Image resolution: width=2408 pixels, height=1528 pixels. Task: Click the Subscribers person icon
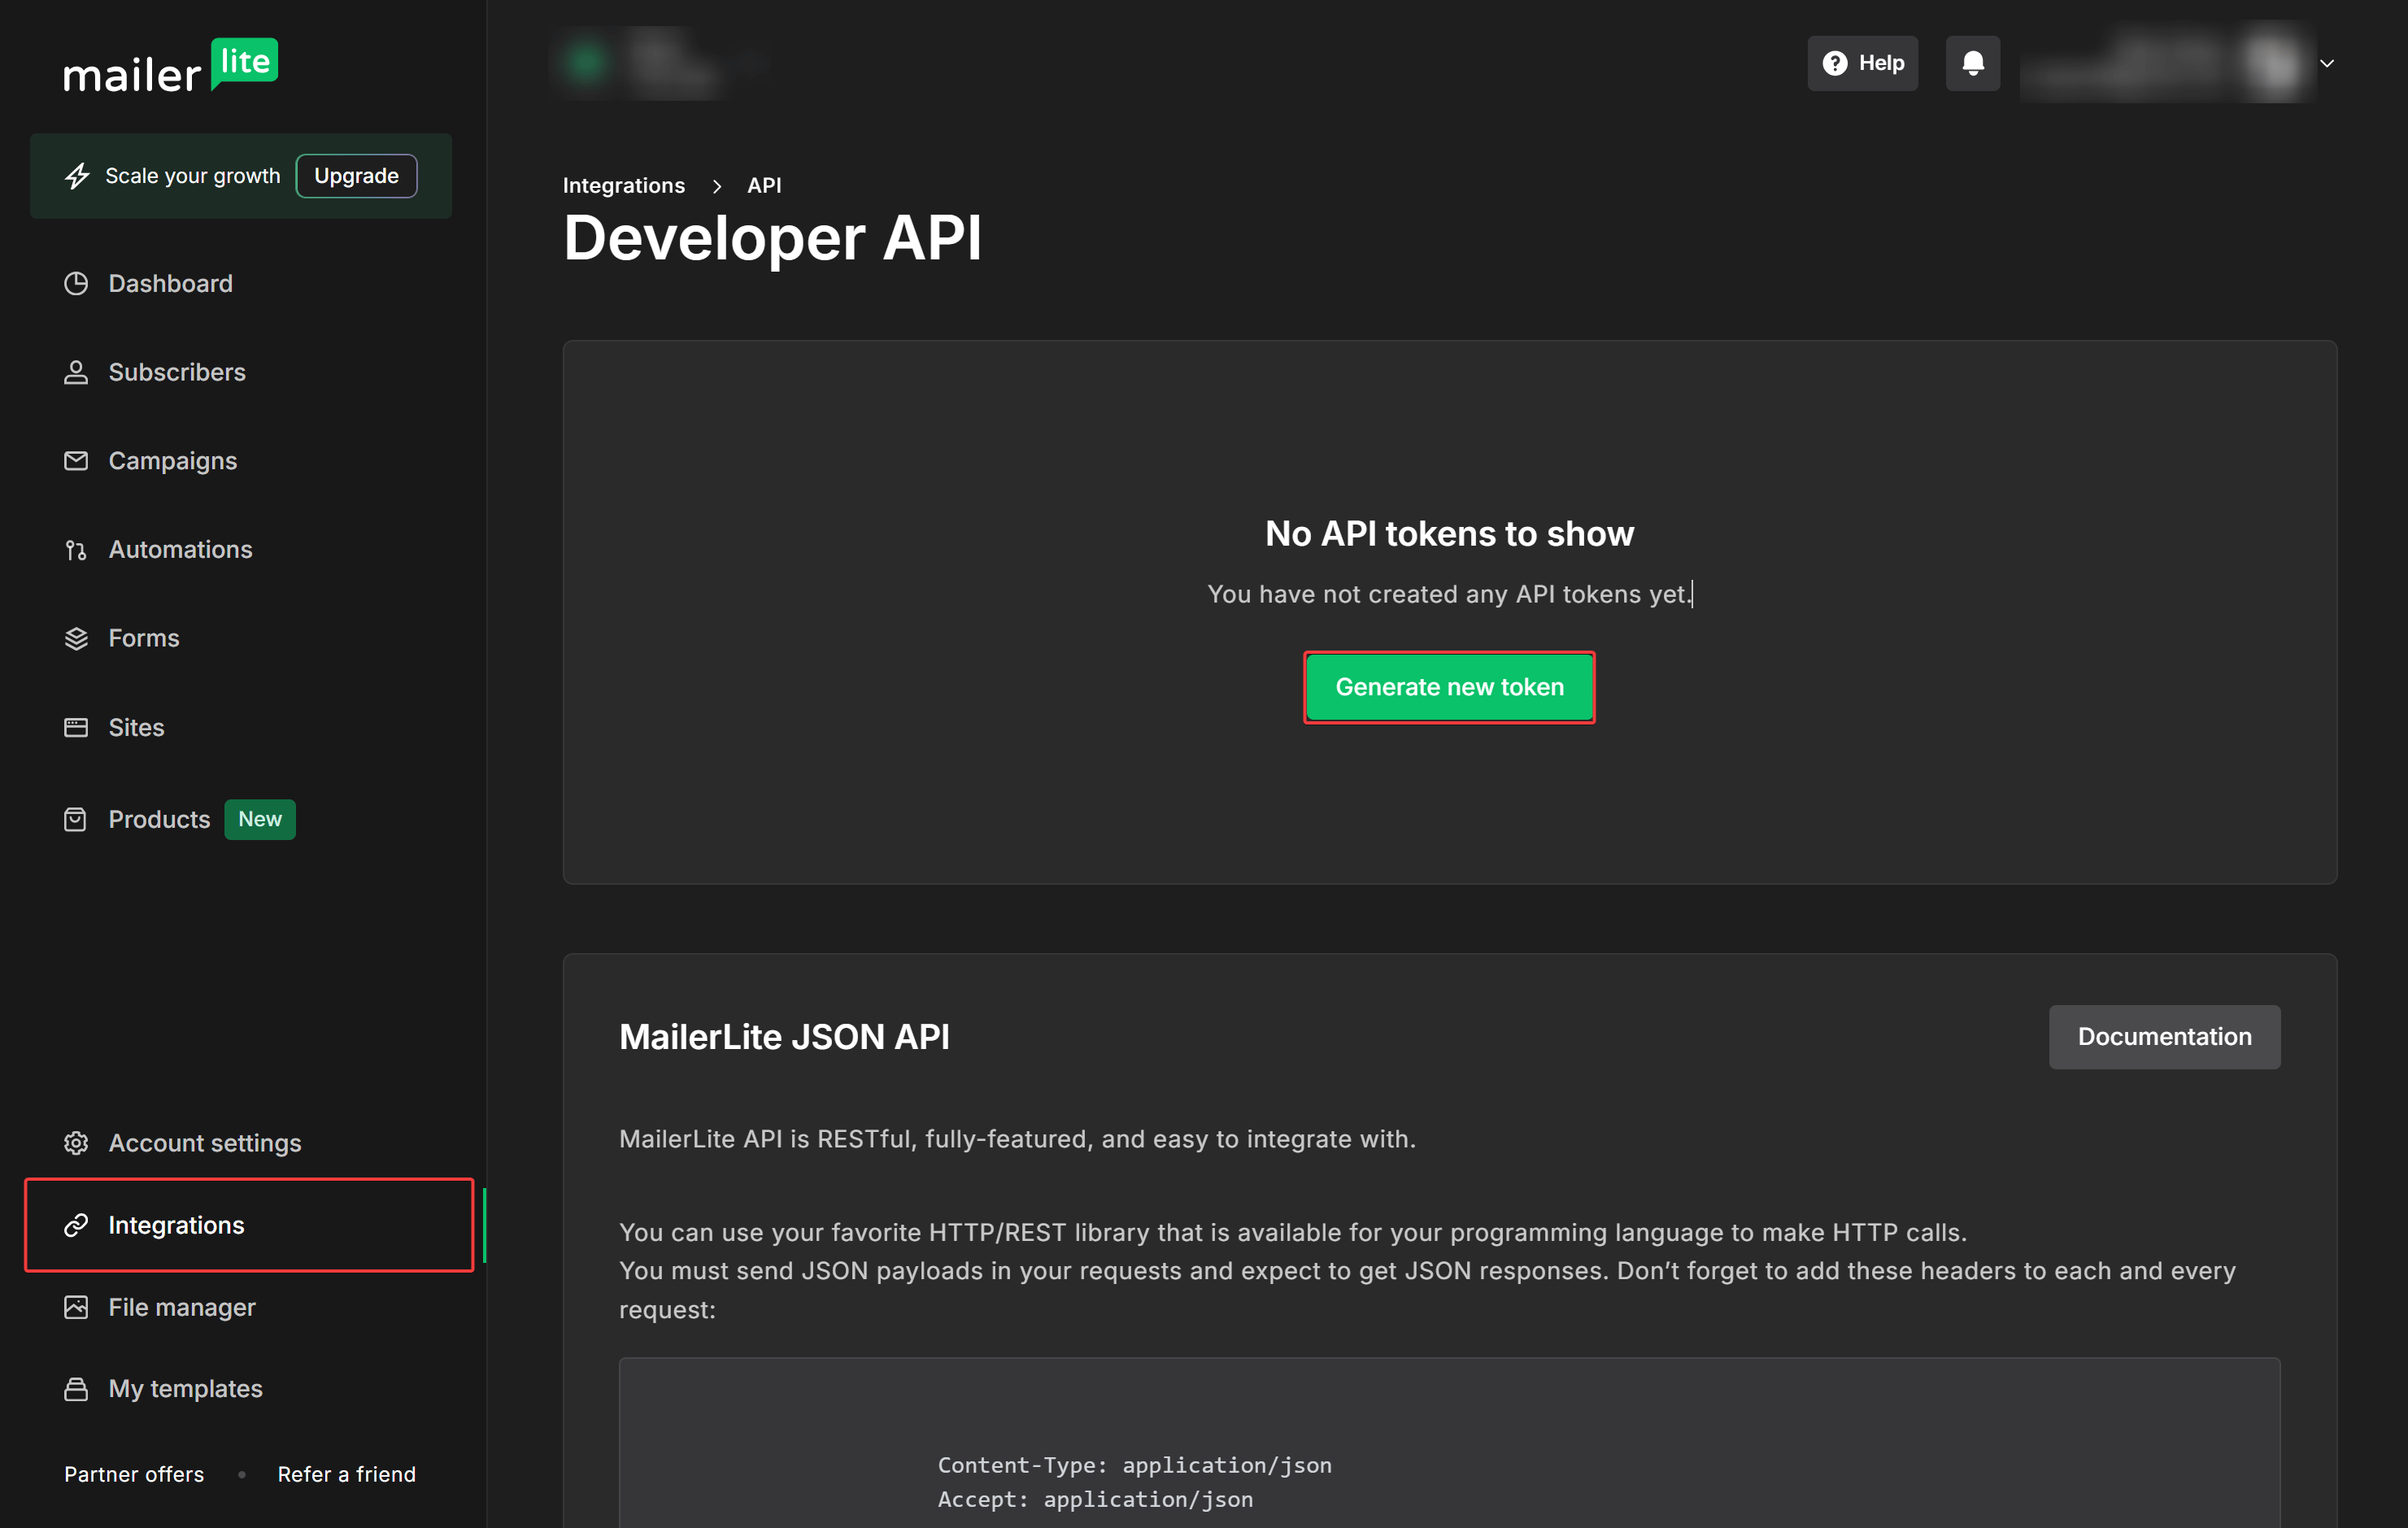click(76, 372)
